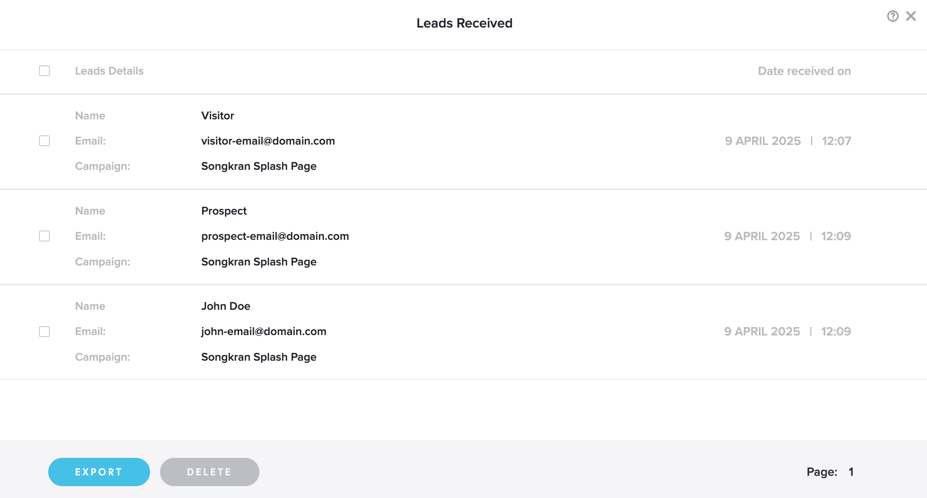The width and height of the screenshot is (927, 498).
Task: Click the Leads Received title
Action: 464,23
